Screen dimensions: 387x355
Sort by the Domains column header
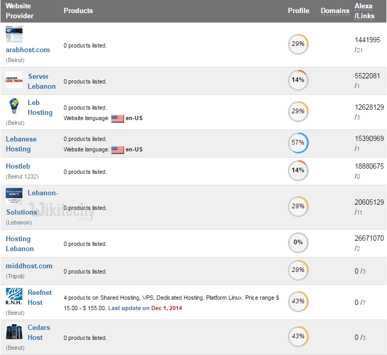click(x=335, y=10)
